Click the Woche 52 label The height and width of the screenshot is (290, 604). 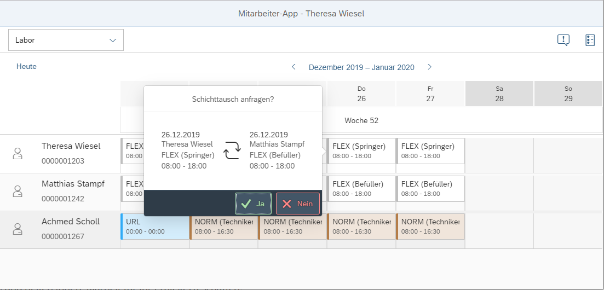361,120
